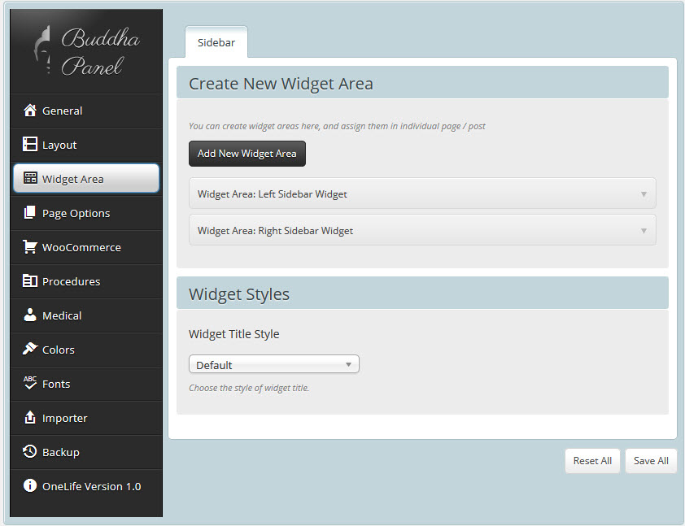Open the Widget Title Style dropdown
This screenshot has height=526, width=685.
273,365
